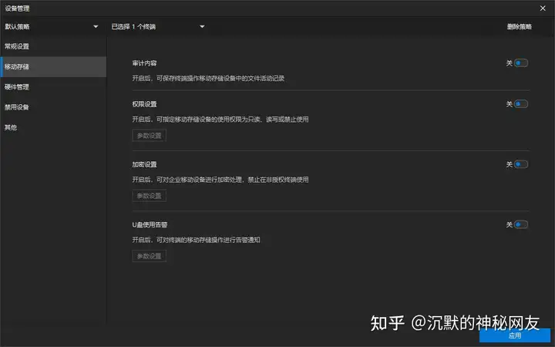Screen dimensions: 555x347
Task: Click 参数设置 under 权限设置
Action: (149, 136)
